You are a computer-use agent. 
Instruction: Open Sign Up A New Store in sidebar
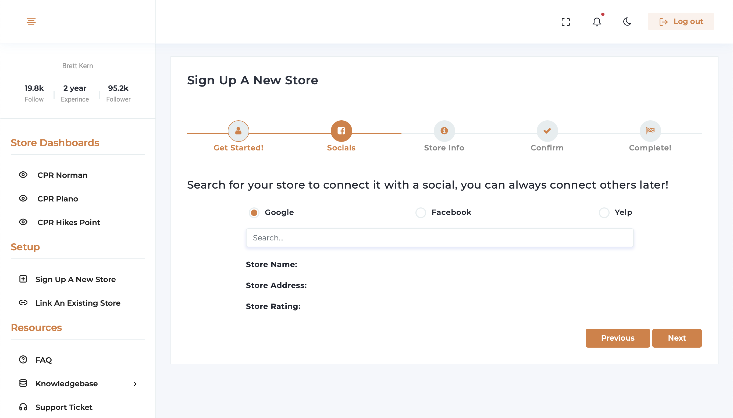coord(76,279)
